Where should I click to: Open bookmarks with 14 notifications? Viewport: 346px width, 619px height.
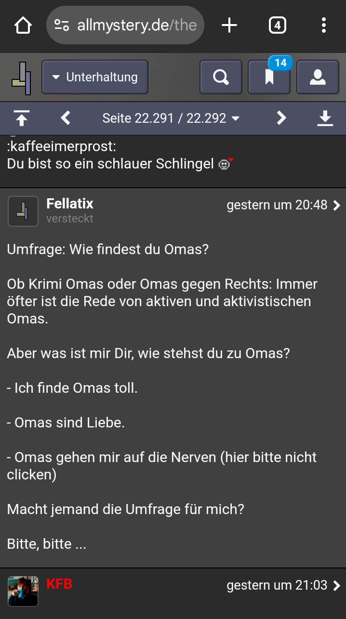coord(269,77)
